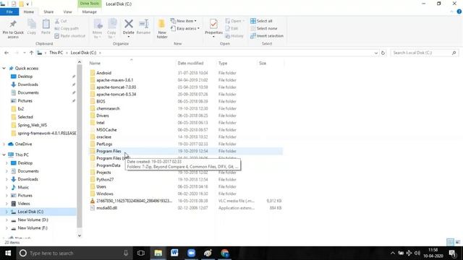Click Local Disk (C:) breadcrumb segment
Image resolution: width=463 pixels, height=260 pixels.
83,53
